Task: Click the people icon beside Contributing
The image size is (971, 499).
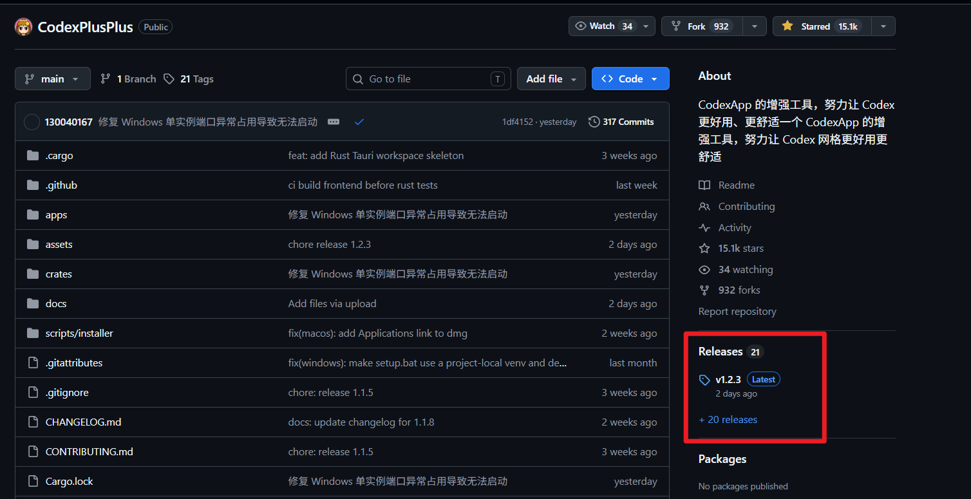Action: click(704, 207)
